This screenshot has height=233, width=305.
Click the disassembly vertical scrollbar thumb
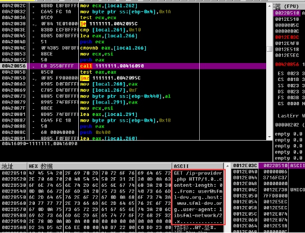tap(269, 49)
